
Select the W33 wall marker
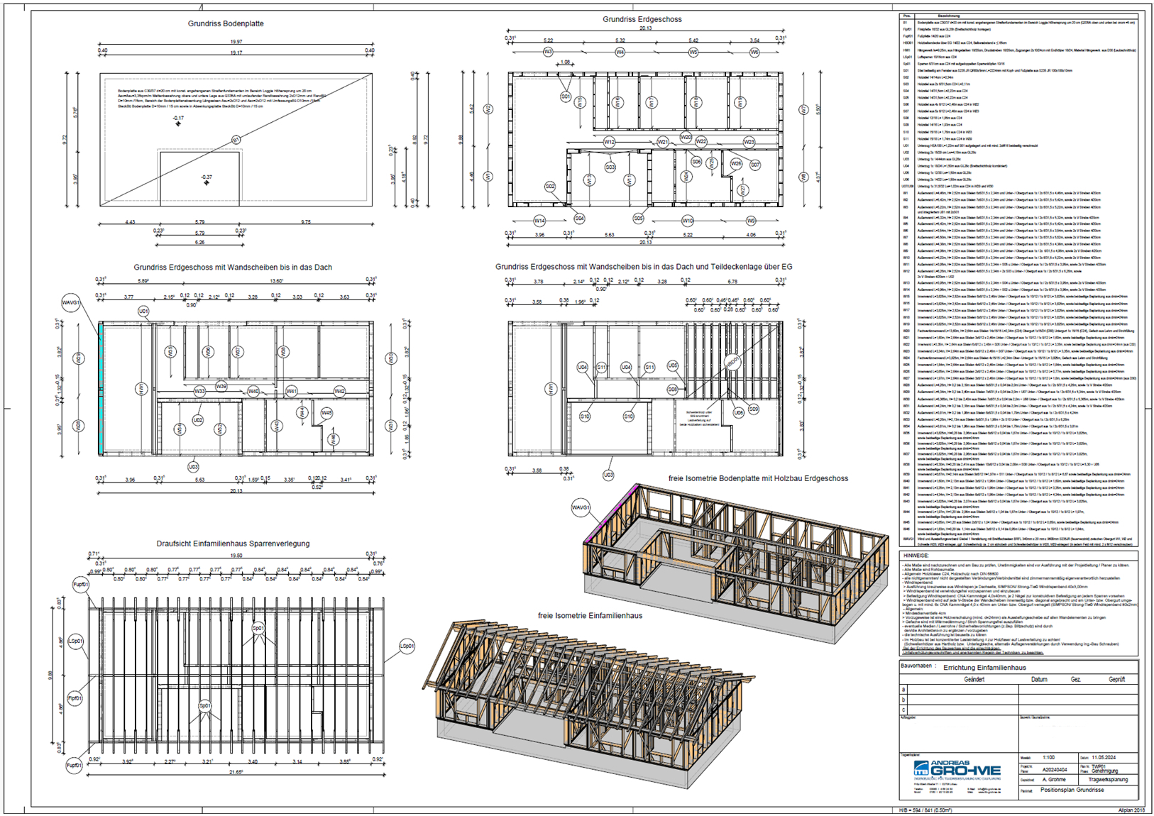click(199, 391)
